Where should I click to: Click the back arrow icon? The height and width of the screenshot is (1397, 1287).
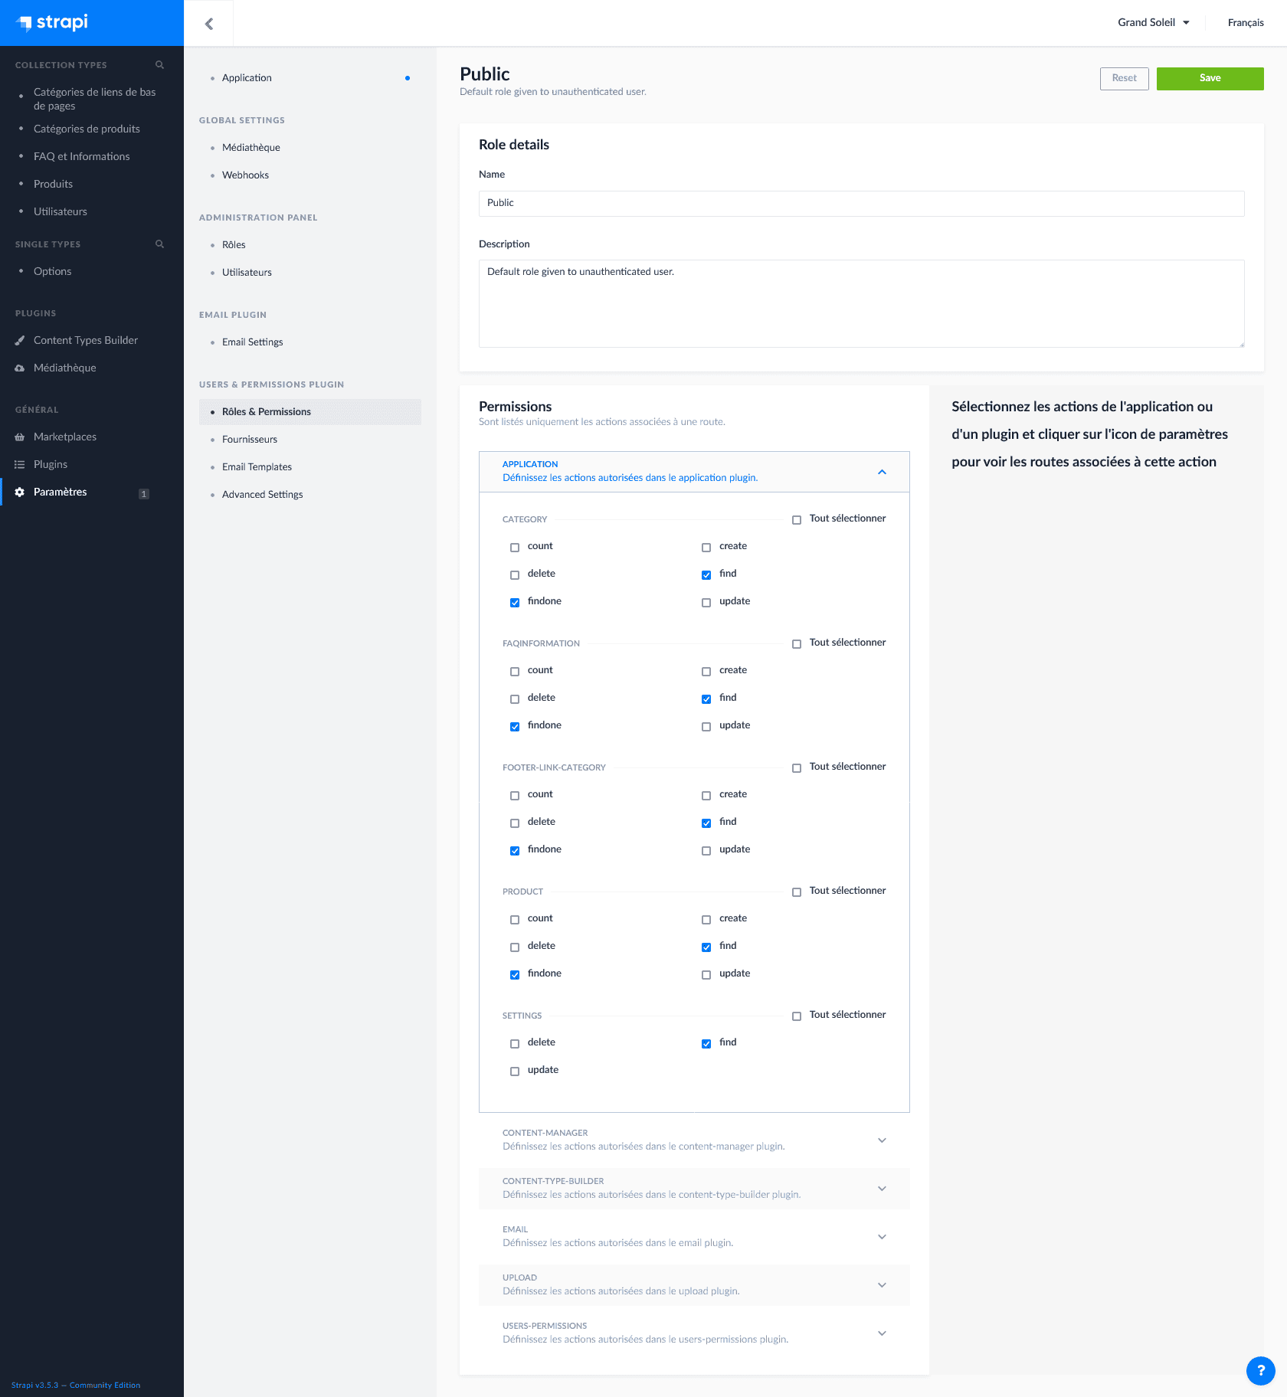(209, 24)
